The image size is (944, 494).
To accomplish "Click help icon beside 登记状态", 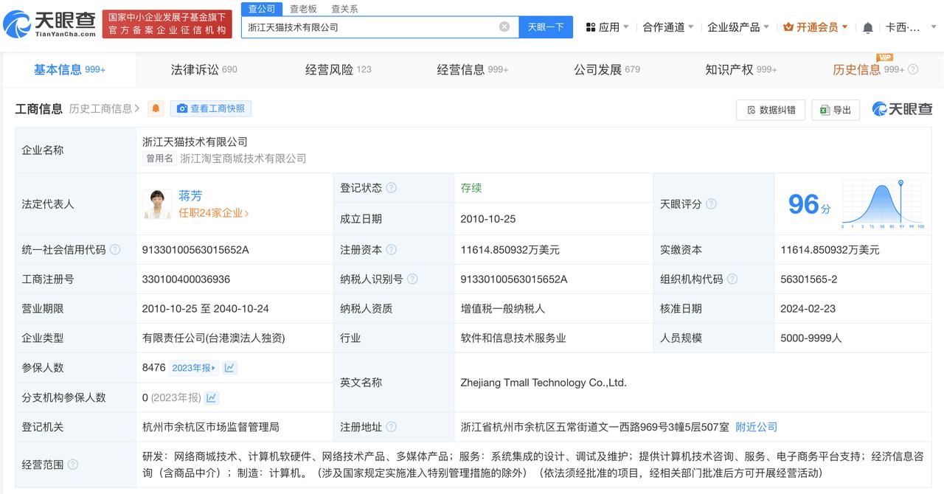I will 391,188.
